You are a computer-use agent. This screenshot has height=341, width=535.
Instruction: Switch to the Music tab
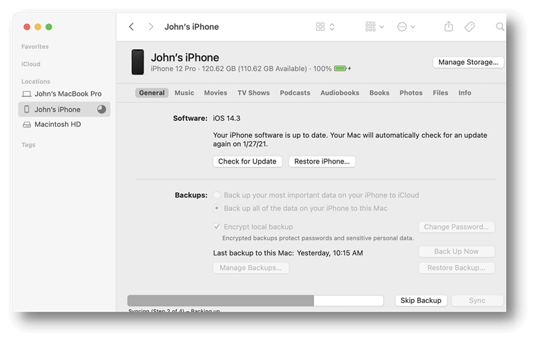[x=184, y=93]
